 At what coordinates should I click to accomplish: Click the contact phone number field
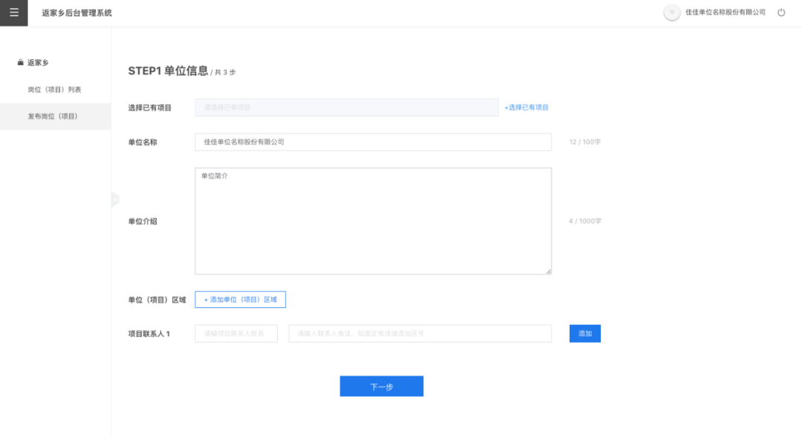tap(420, 334)
